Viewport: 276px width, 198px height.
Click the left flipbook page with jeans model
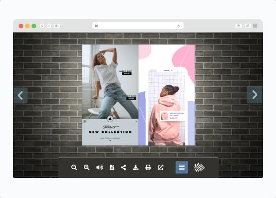coord(110,95)
